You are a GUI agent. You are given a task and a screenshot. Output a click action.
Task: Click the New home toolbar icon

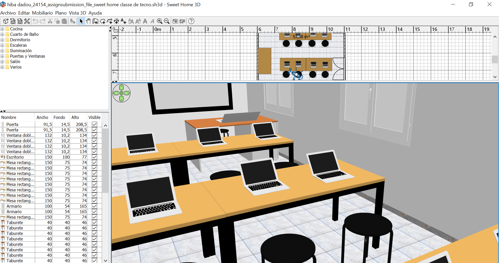click(6, 21)
